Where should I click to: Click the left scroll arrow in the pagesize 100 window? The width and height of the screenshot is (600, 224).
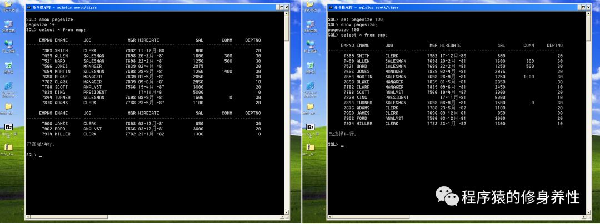tap(329, 217)
